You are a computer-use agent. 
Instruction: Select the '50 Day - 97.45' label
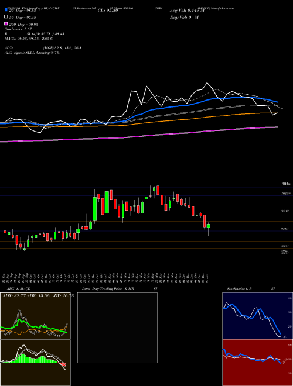tap(23, 17)
